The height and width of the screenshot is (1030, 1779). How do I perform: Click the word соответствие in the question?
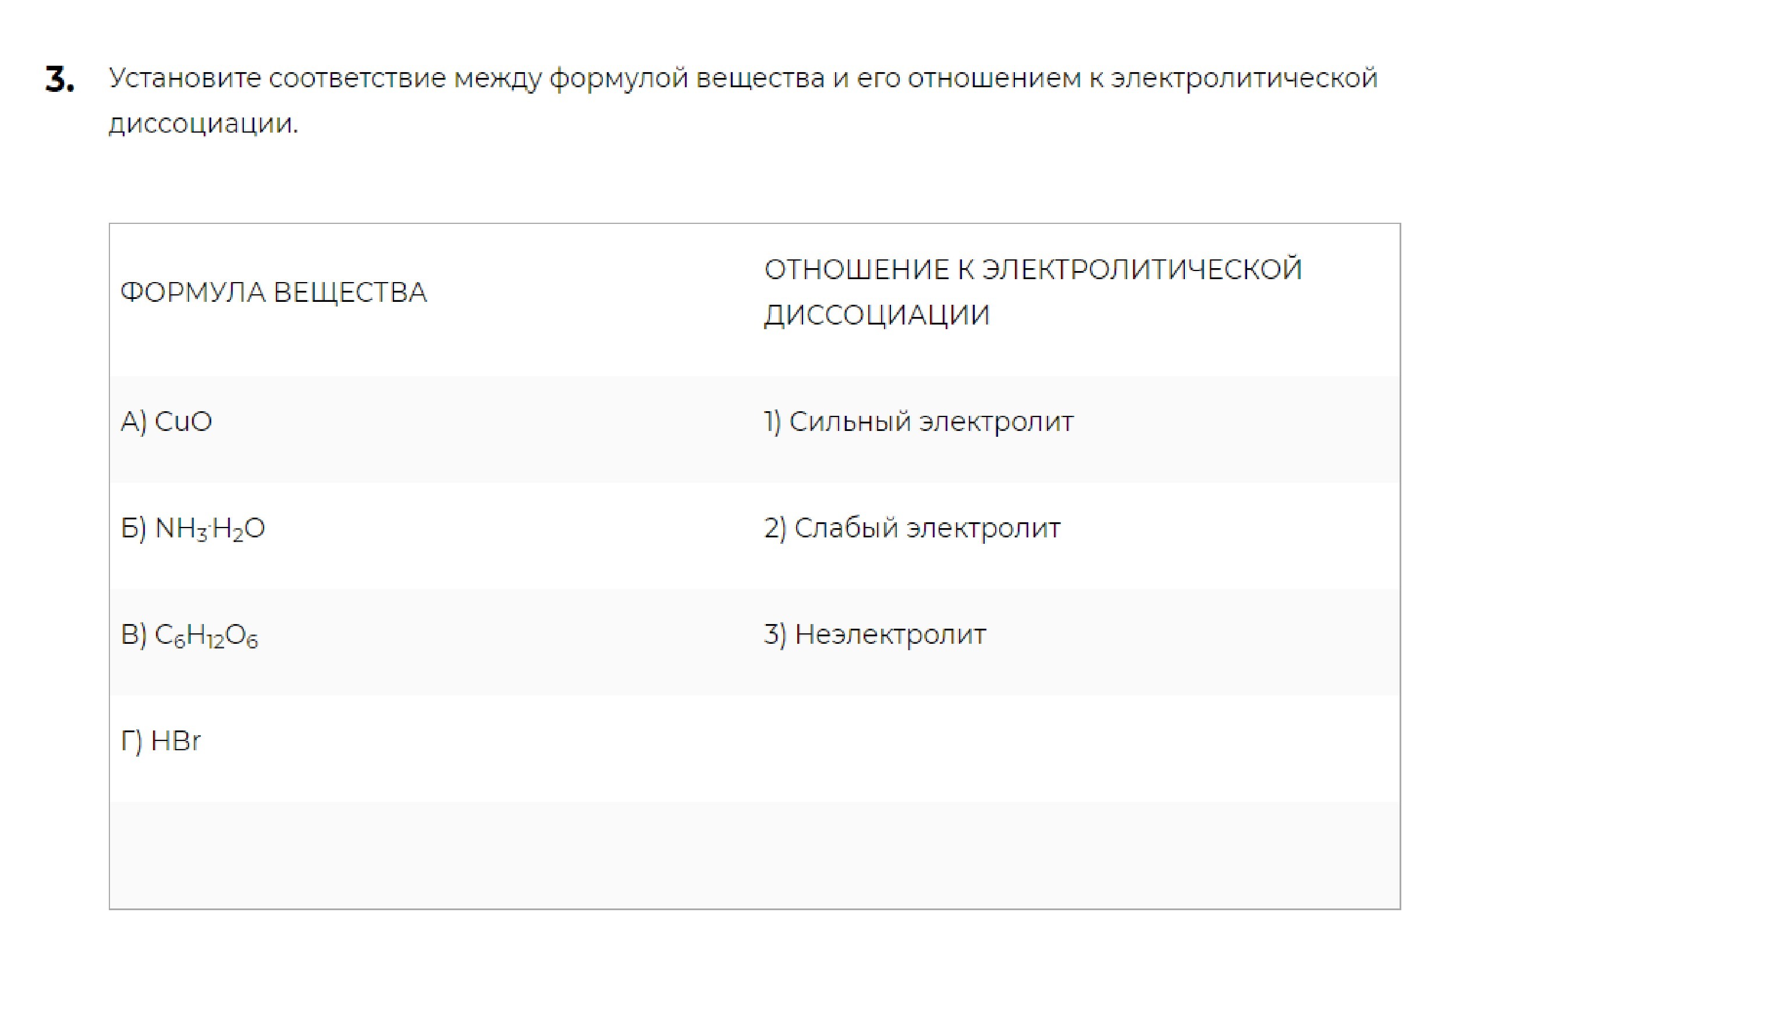point(357,77)
